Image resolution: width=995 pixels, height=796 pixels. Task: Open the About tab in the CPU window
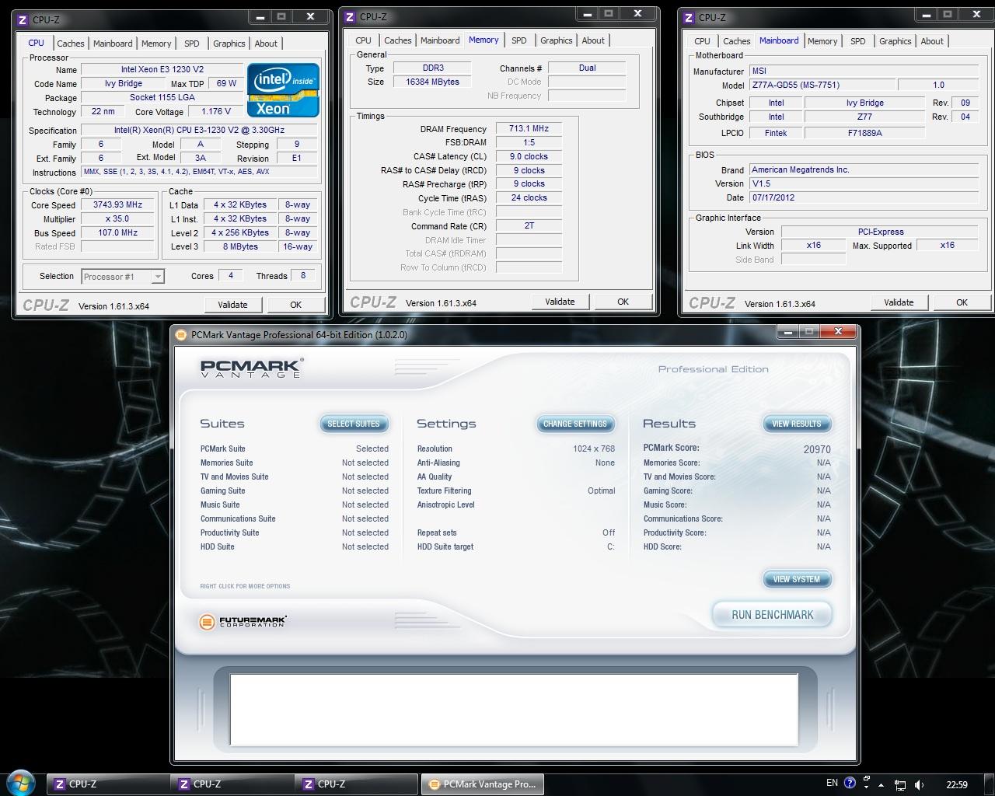point(266,44)
